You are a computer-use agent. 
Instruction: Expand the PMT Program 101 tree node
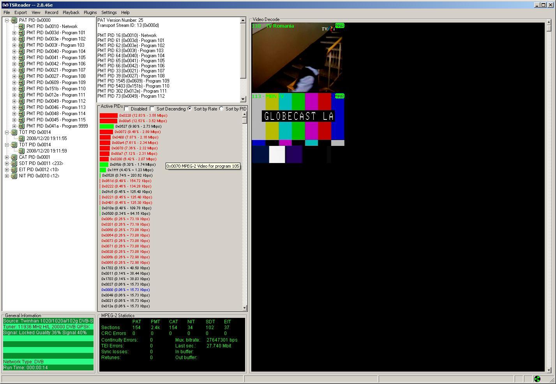pos(14,33)
